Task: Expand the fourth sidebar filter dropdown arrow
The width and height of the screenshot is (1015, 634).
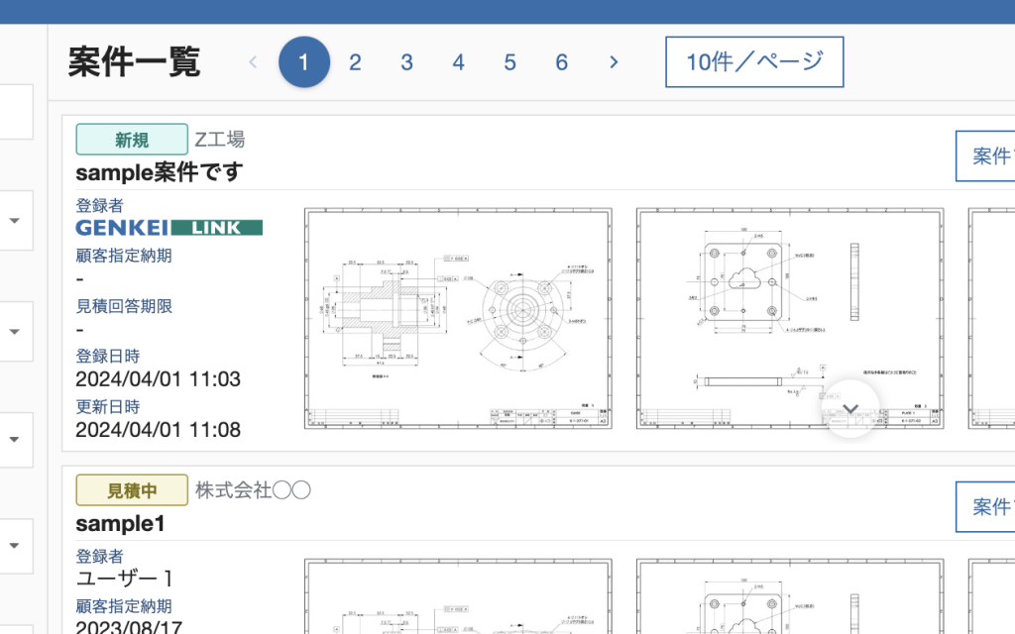Action: (x=14, y=546)
